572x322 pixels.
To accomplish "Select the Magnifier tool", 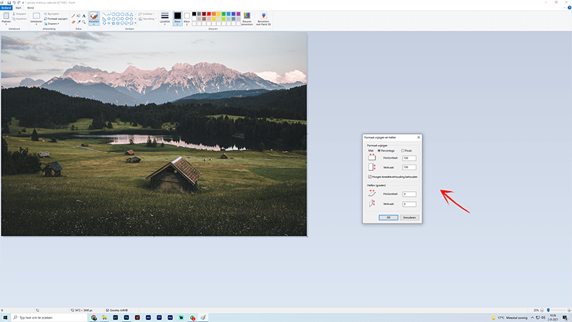I will click(x=84, y=22).
